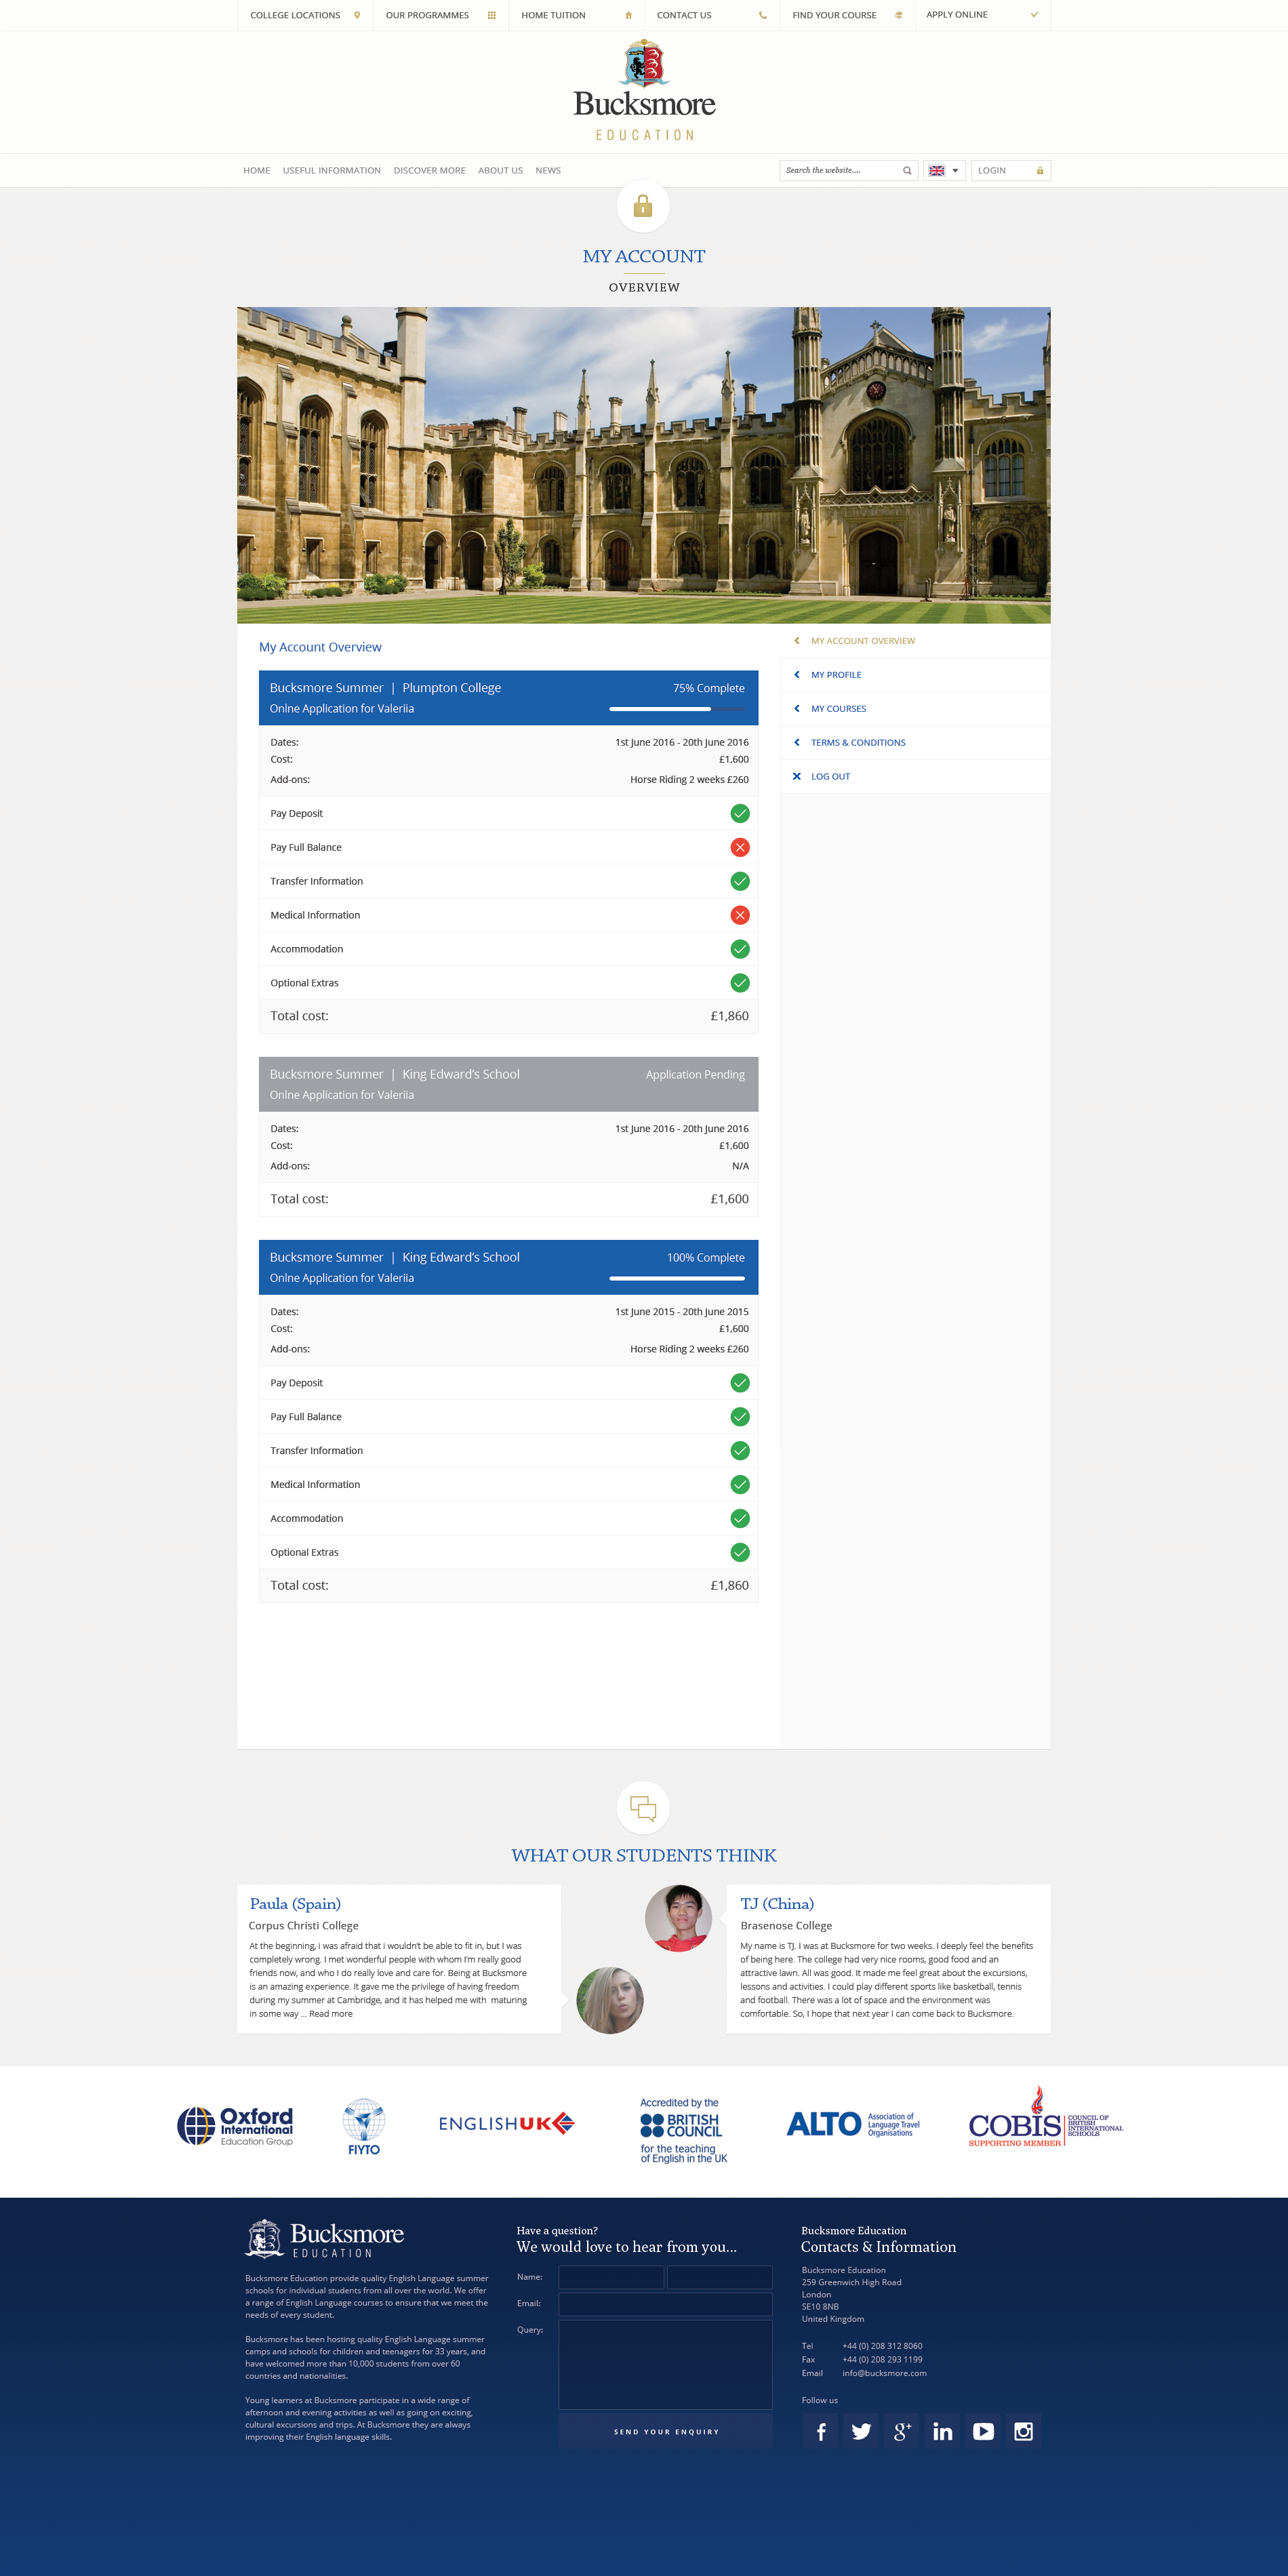Open Instagram social link in footer
The width and height of the screenshot is (1288, 2576).
click(x=1023, y=2431)
